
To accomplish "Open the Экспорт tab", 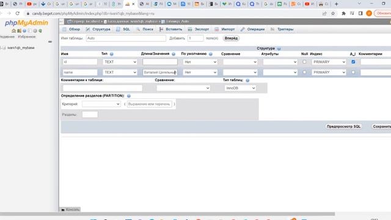I will point(199,29).
